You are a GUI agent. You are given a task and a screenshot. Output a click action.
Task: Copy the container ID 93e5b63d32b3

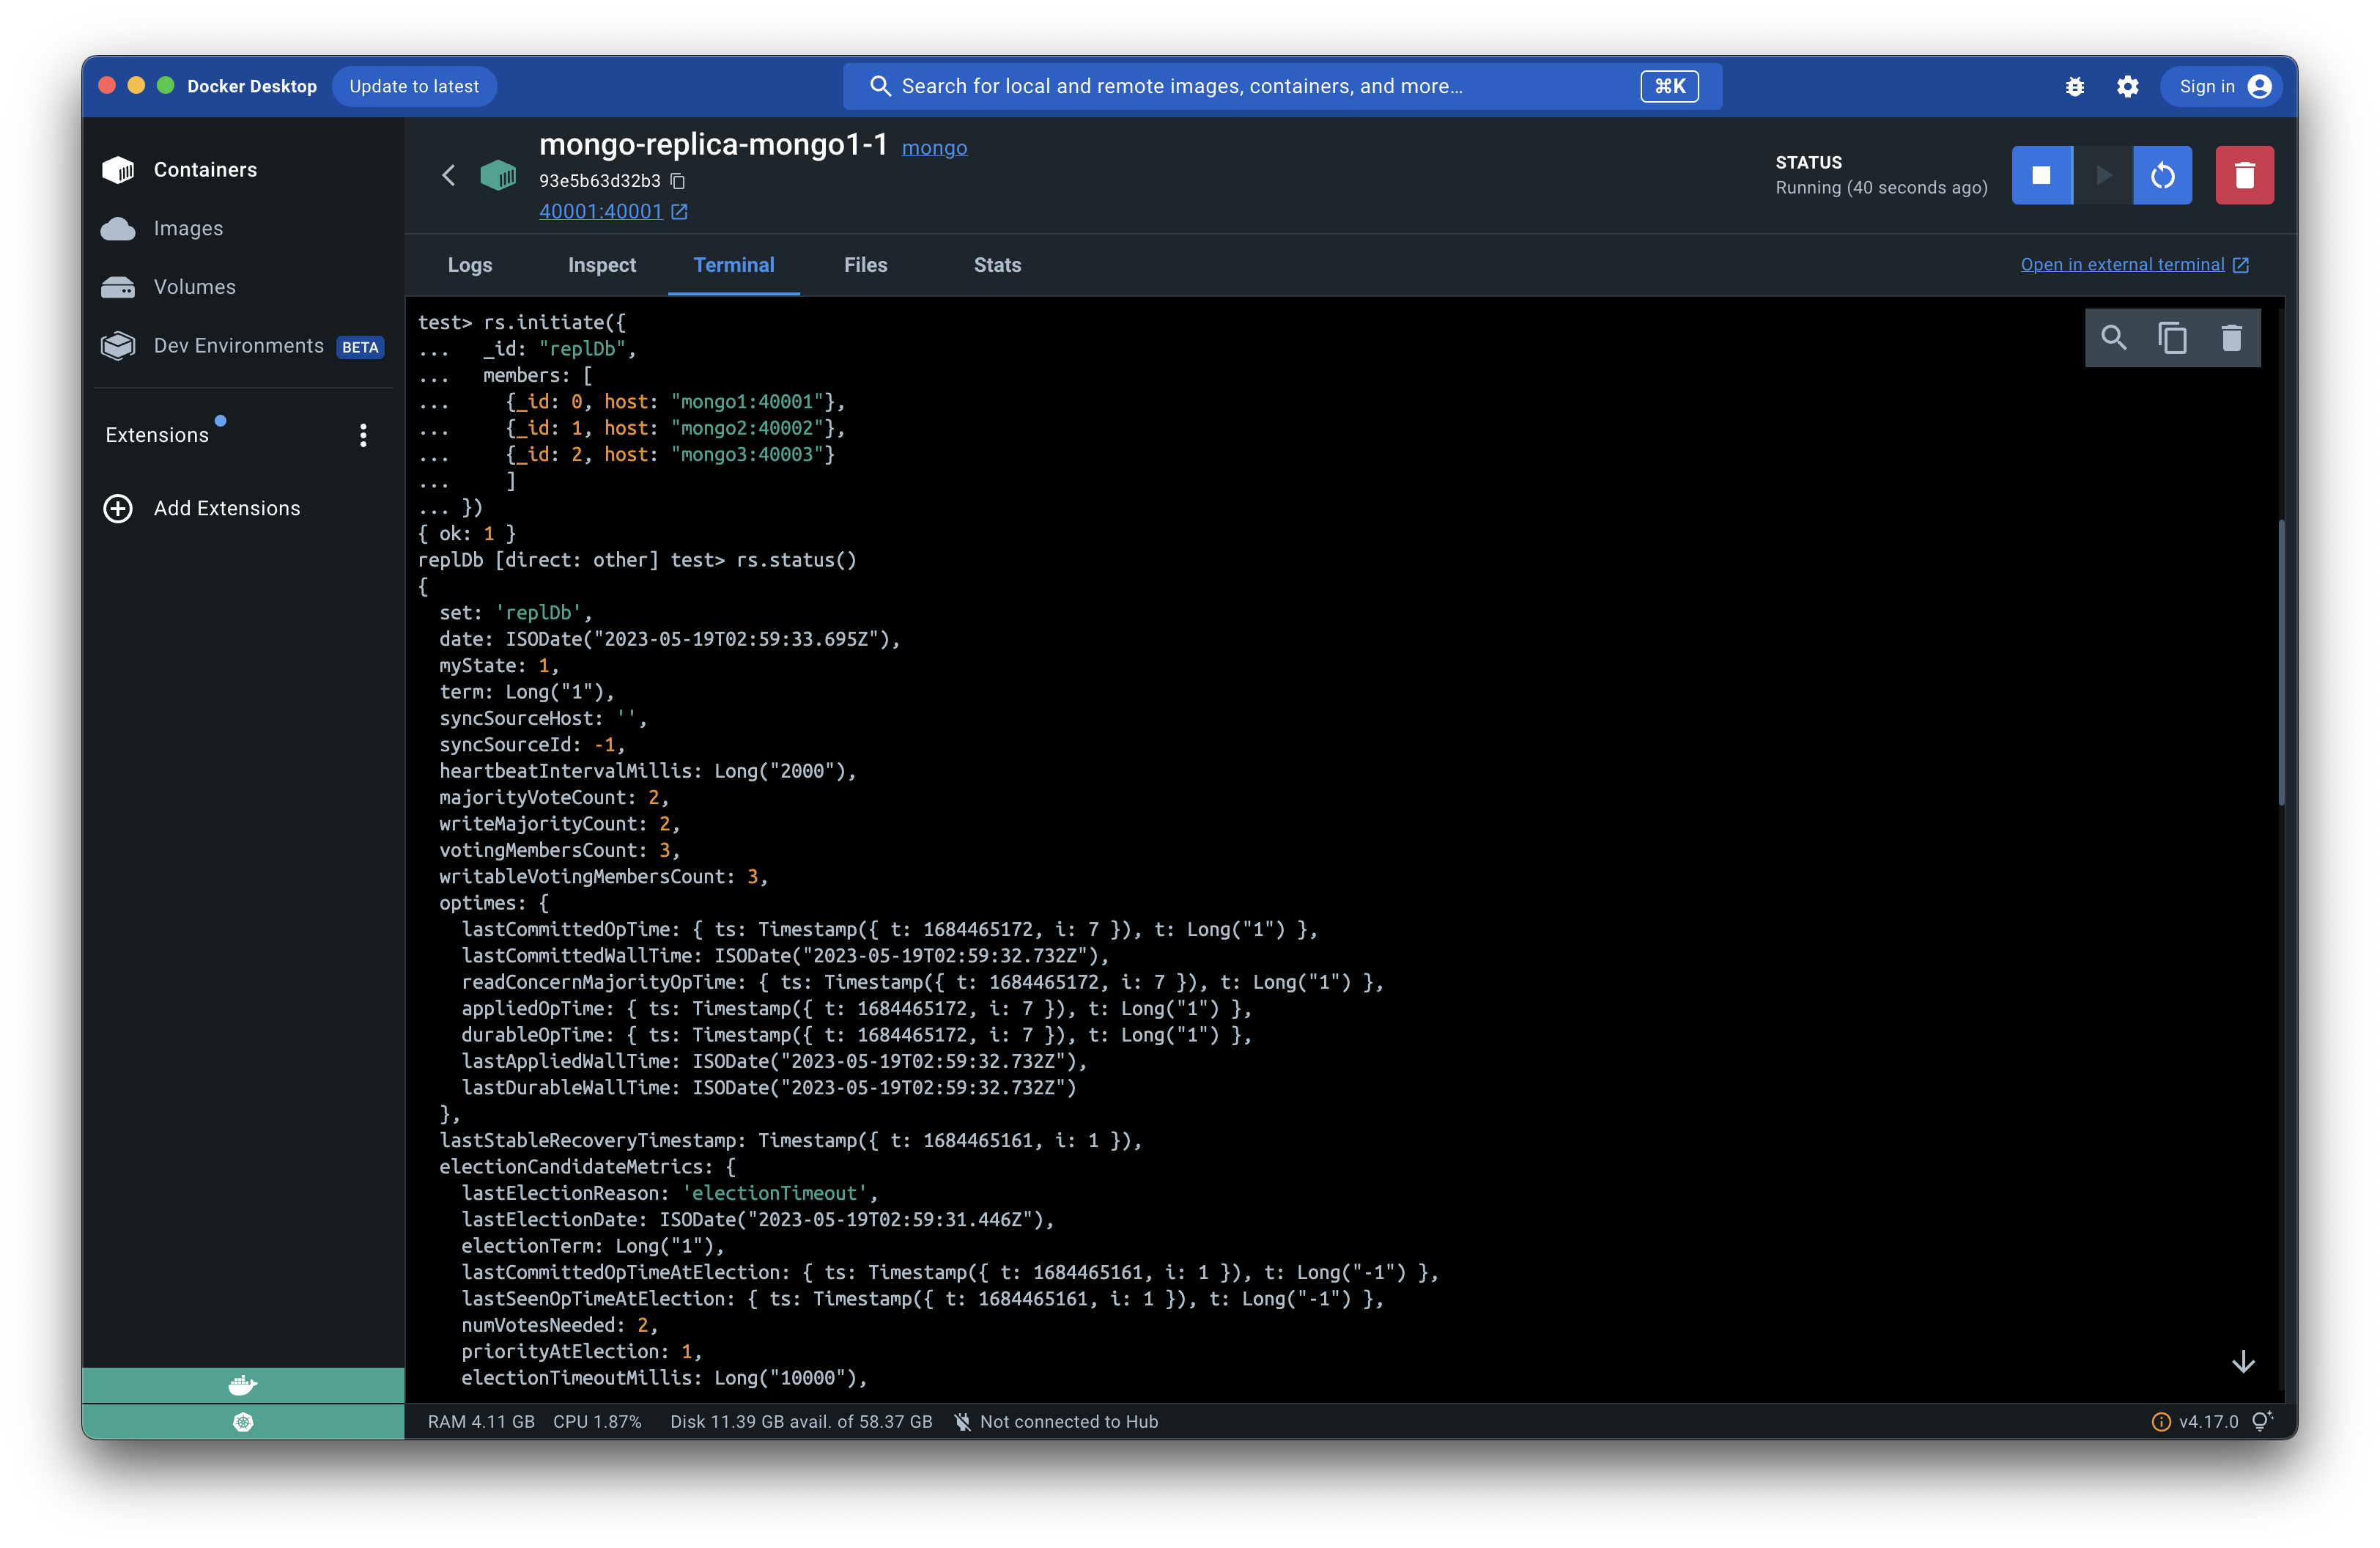point(678,181)
